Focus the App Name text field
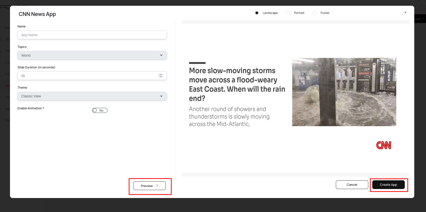The height and width of the screenshot is (212, 426). coord(92,35)
